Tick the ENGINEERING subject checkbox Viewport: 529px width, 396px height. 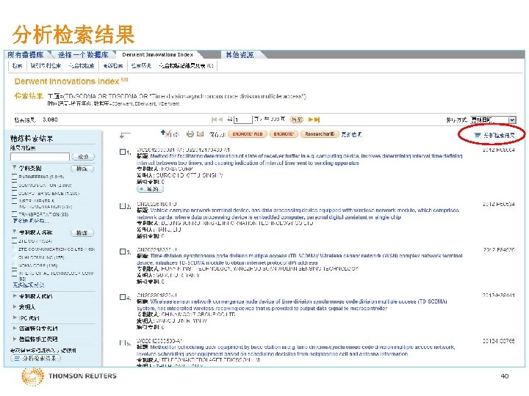point(14,177)
